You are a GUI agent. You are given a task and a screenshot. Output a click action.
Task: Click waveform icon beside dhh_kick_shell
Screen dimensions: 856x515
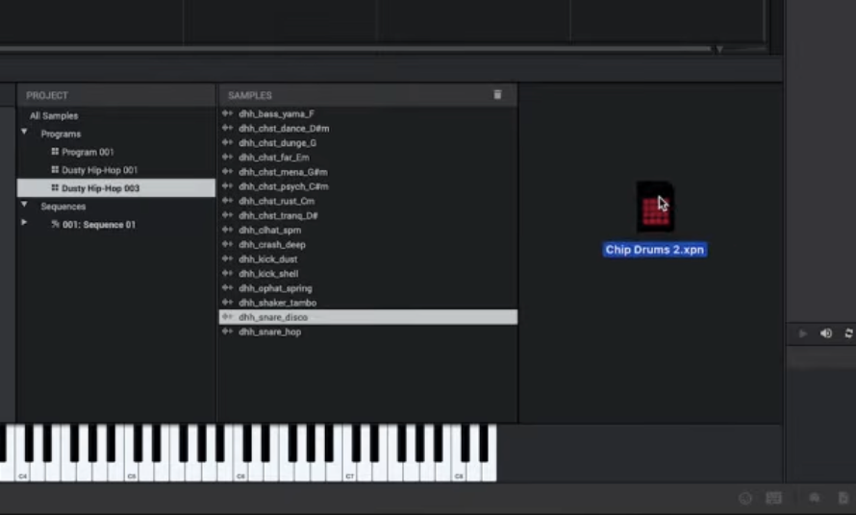pyautogui.click(x=228, y=273)
